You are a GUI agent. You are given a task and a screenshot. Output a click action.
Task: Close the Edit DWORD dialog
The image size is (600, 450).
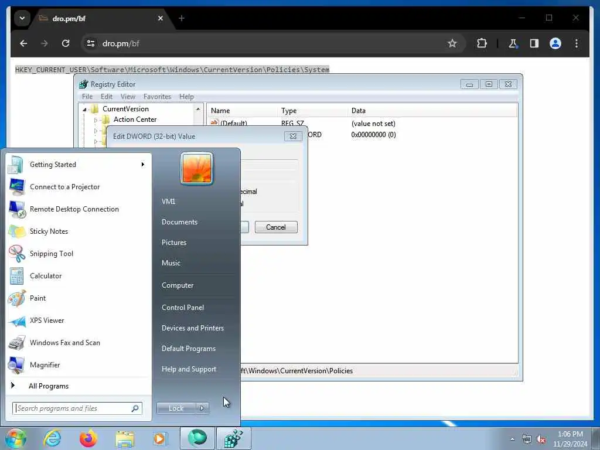pos(293,136)
